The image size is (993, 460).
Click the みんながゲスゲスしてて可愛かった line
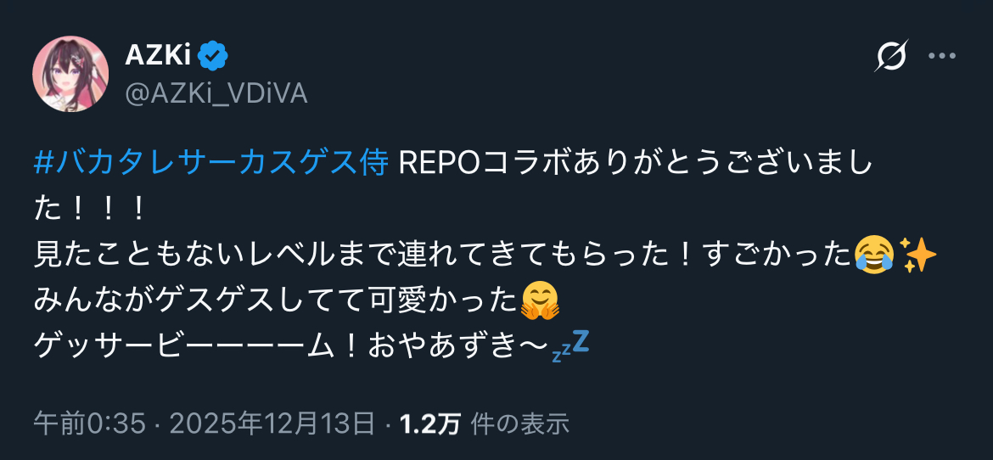coord(276,300)
